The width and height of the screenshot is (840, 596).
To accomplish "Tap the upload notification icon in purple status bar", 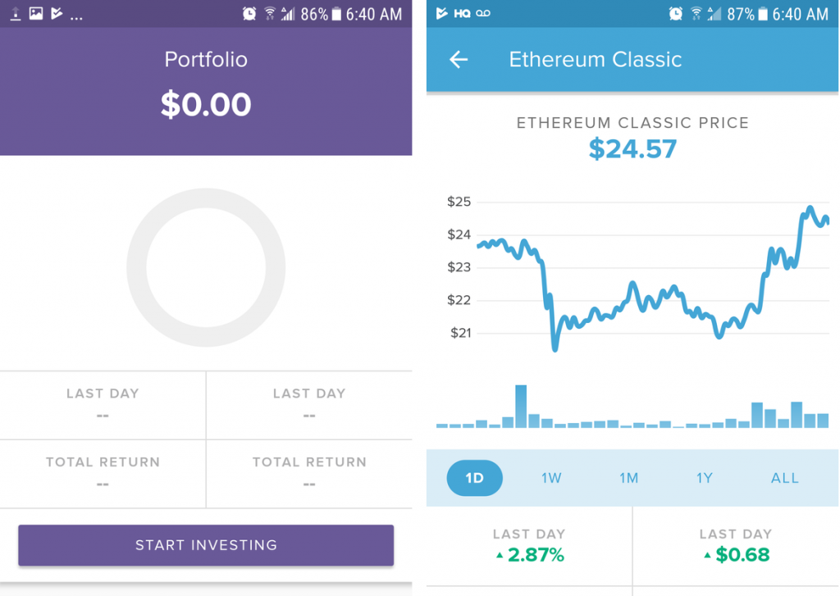I will (16, 14).
